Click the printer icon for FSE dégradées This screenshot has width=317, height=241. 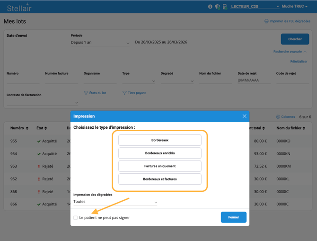(266, 21)
